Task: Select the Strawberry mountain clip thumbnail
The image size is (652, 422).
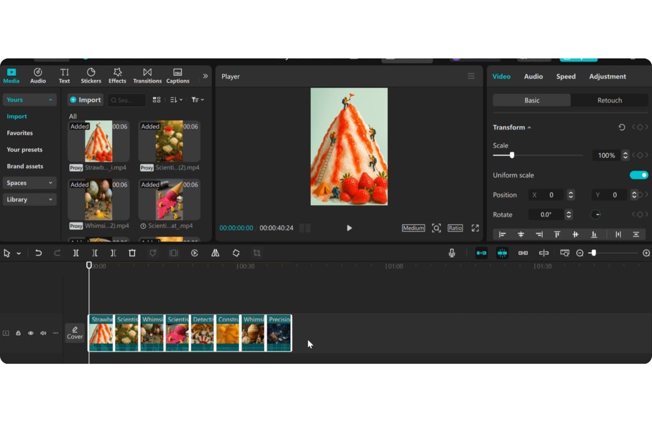Action: [98, 141]
